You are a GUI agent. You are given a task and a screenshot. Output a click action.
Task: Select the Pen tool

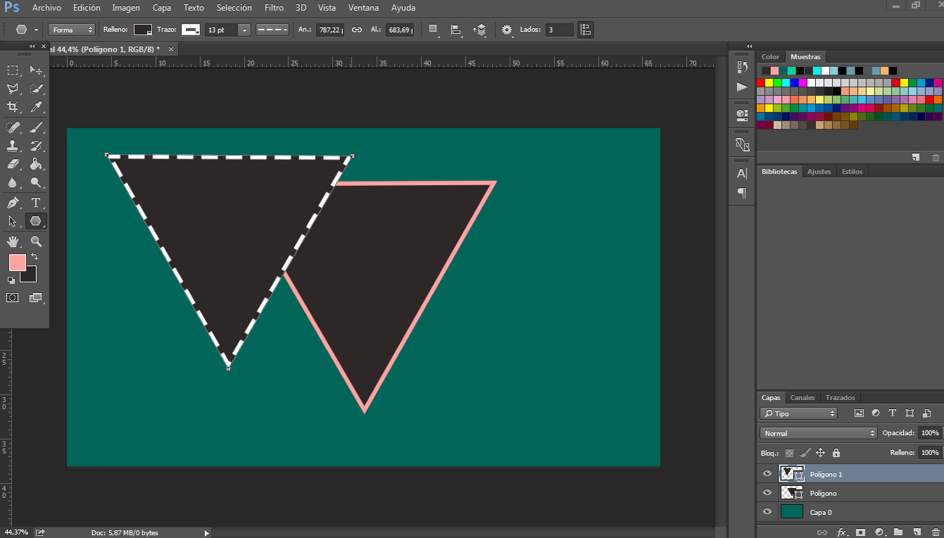[13, 203]
